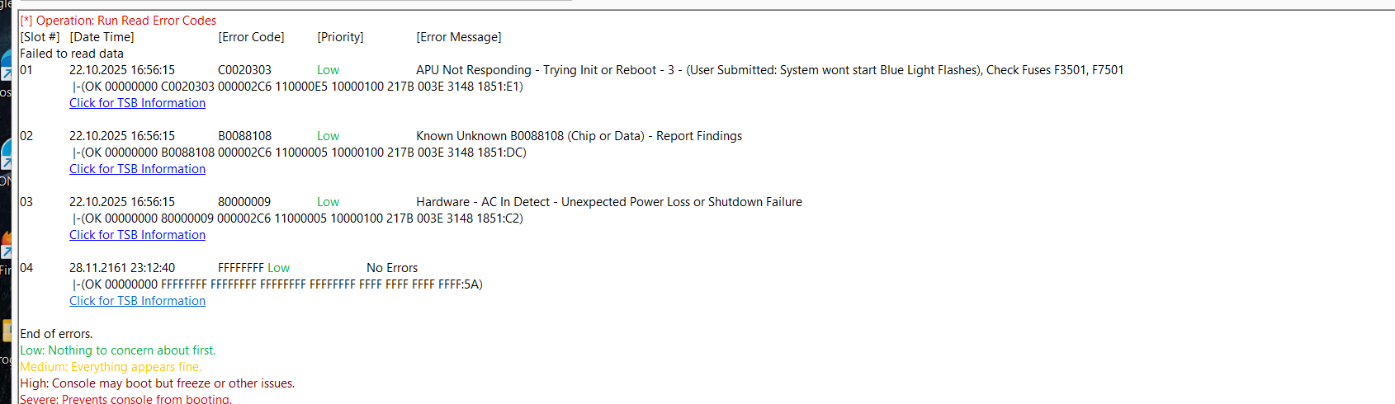1395x404 pixels.
Task: Click error code 80000009 in slot 03
Action: point(244,202)
